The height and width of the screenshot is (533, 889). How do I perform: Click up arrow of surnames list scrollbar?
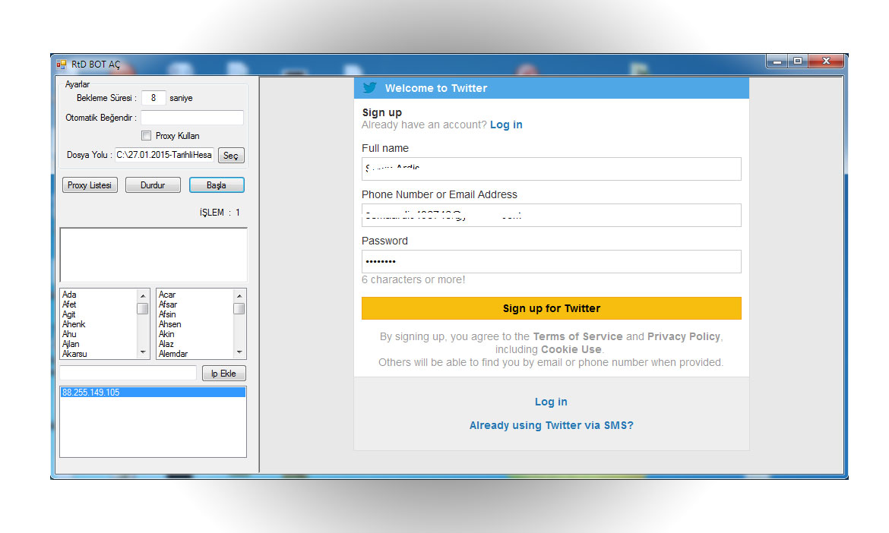pos(239,295)
